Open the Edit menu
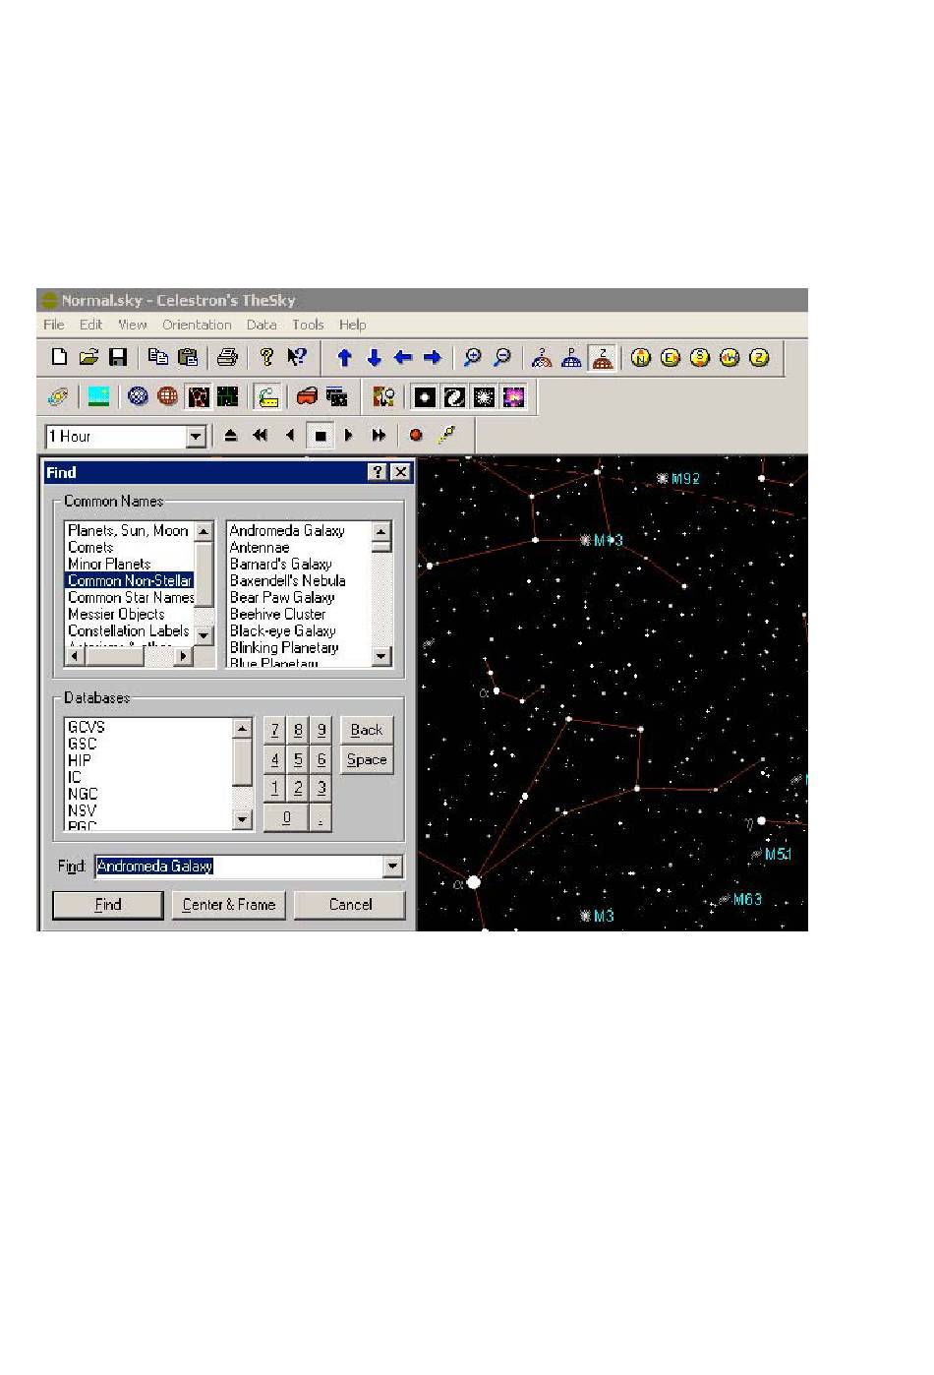934x1375 pixels. (91, 325)
